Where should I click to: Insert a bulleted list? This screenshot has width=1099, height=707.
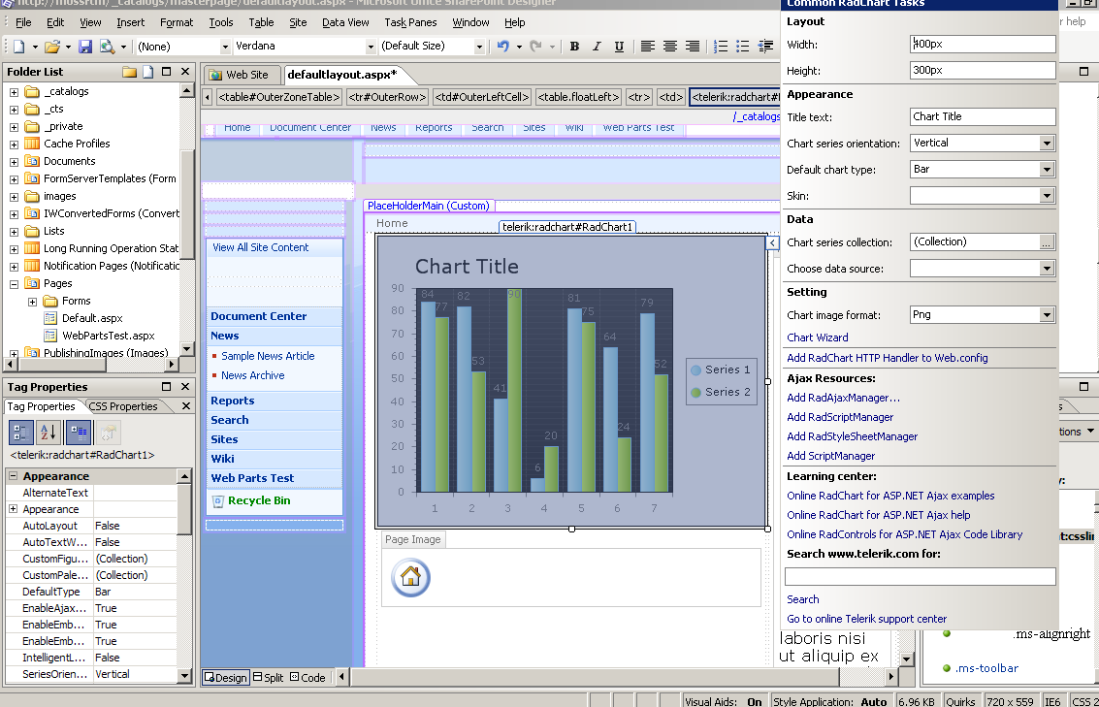coord(743,47)
